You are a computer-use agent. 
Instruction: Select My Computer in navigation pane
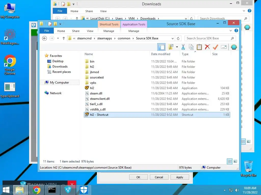(59, 83)
